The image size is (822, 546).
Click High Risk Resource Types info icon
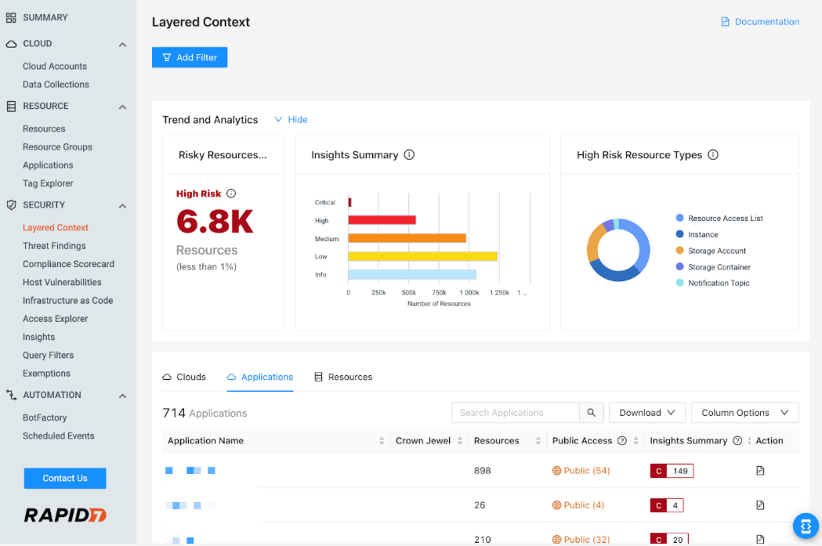713,155
